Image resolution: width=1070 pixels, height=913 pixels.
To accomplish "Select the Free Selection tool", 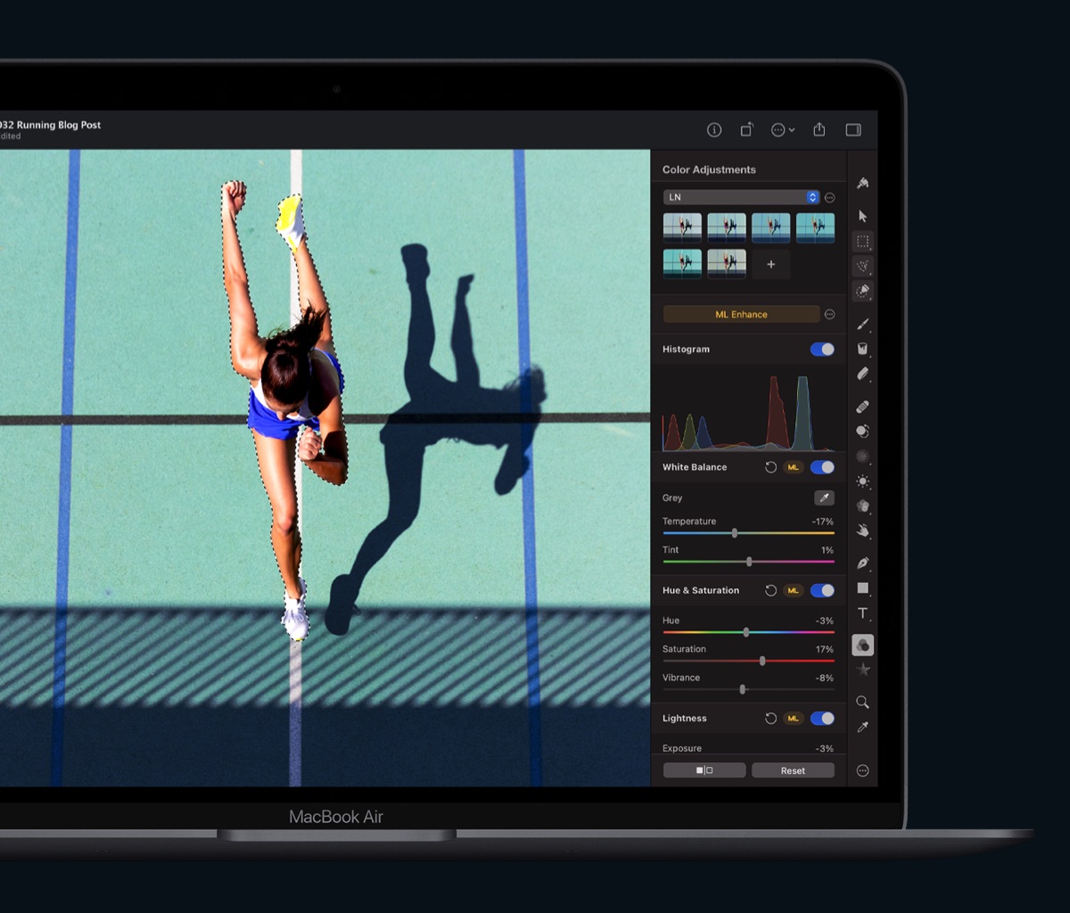I will 862,266.
